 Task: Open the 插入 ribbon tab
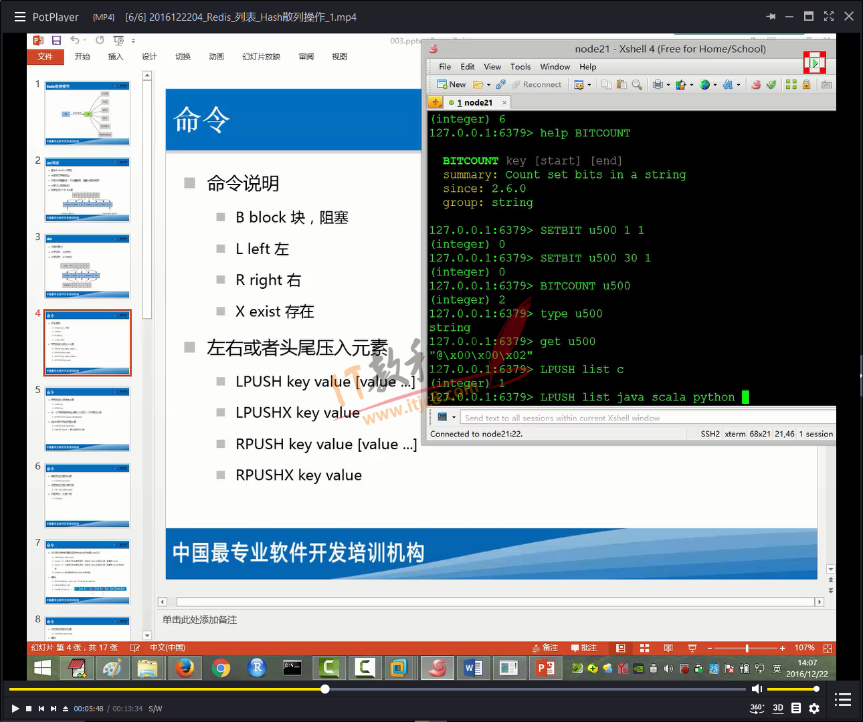pos(116,57)
